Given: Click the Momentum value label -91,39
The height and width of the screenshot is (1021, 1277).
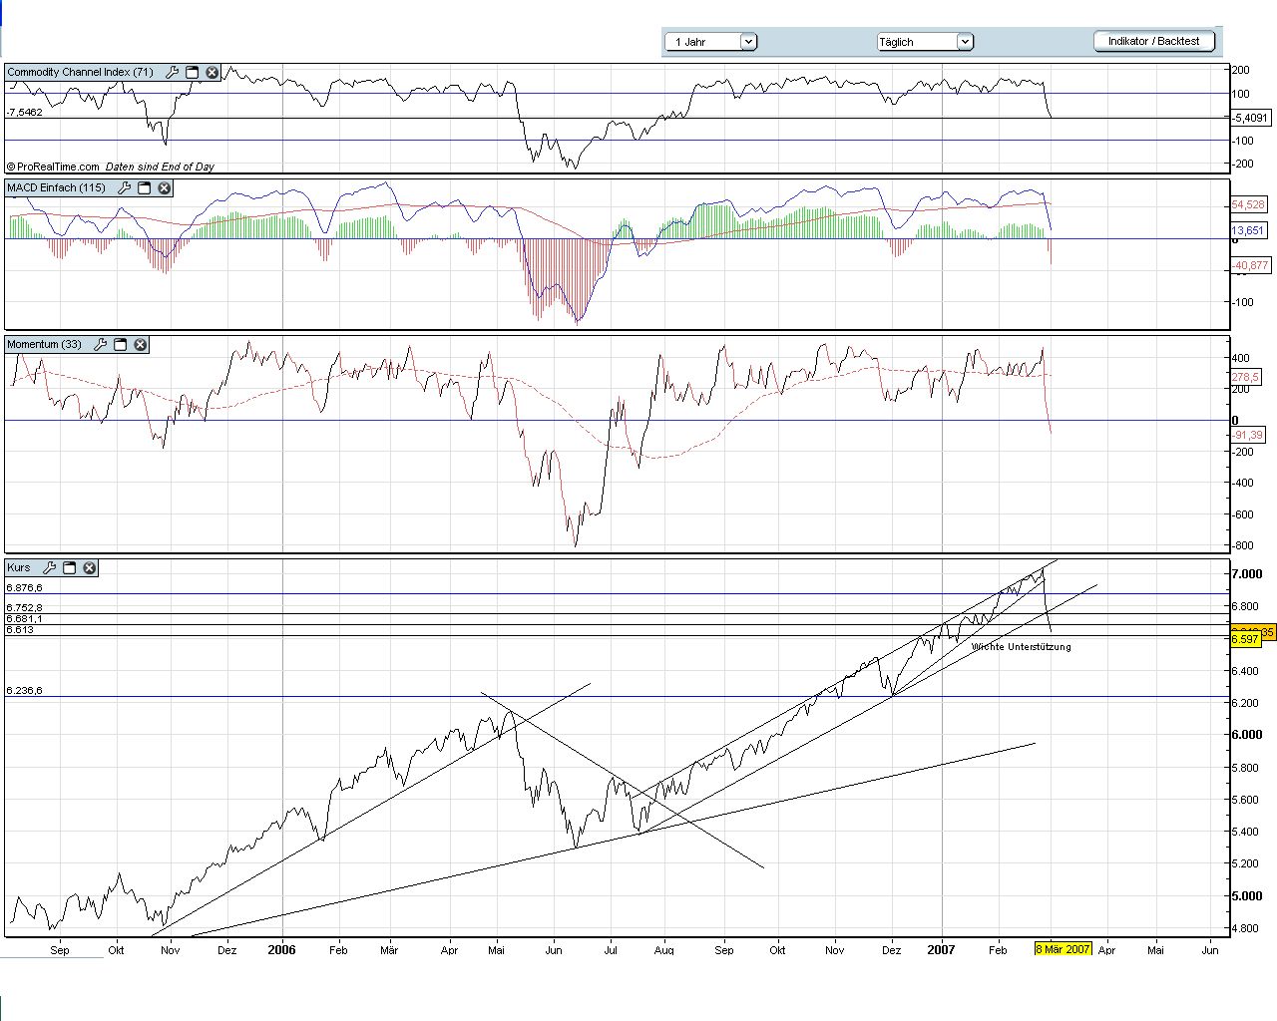Looking at the screenshot, I should point(1247,435).
